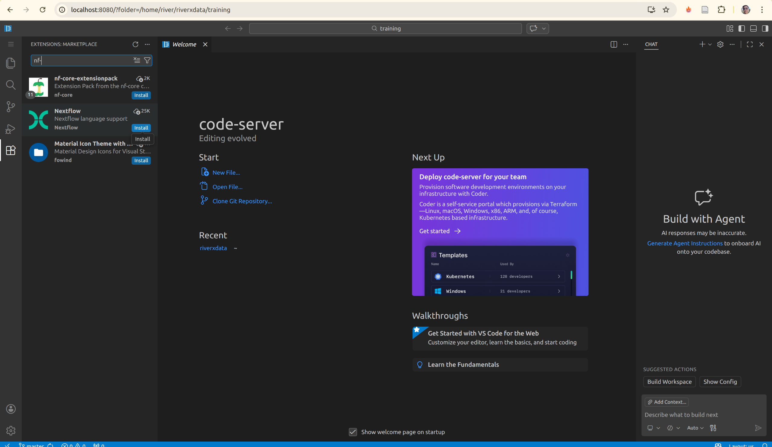The image size is (772, 447).
Task: Toggle the secondary side bar visibility
Action: [765, 28]
